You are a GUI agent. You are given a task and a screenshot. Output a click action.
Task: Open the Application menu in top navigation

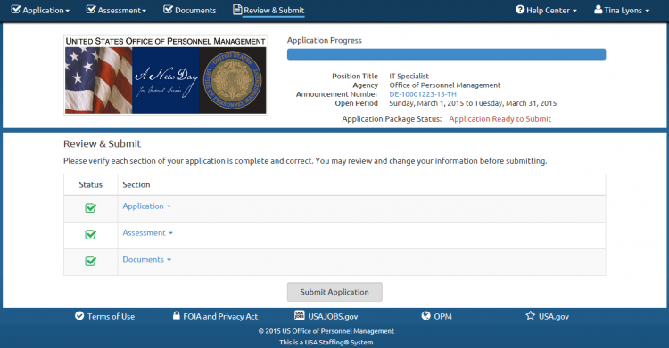(x=40, y=10)
